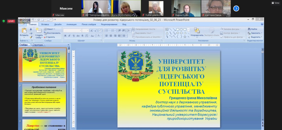This screenshot has width=282, height=130.
Task: Open the Вставка ribbon tab
Action: pyautogui.click(x=45, y=24)
